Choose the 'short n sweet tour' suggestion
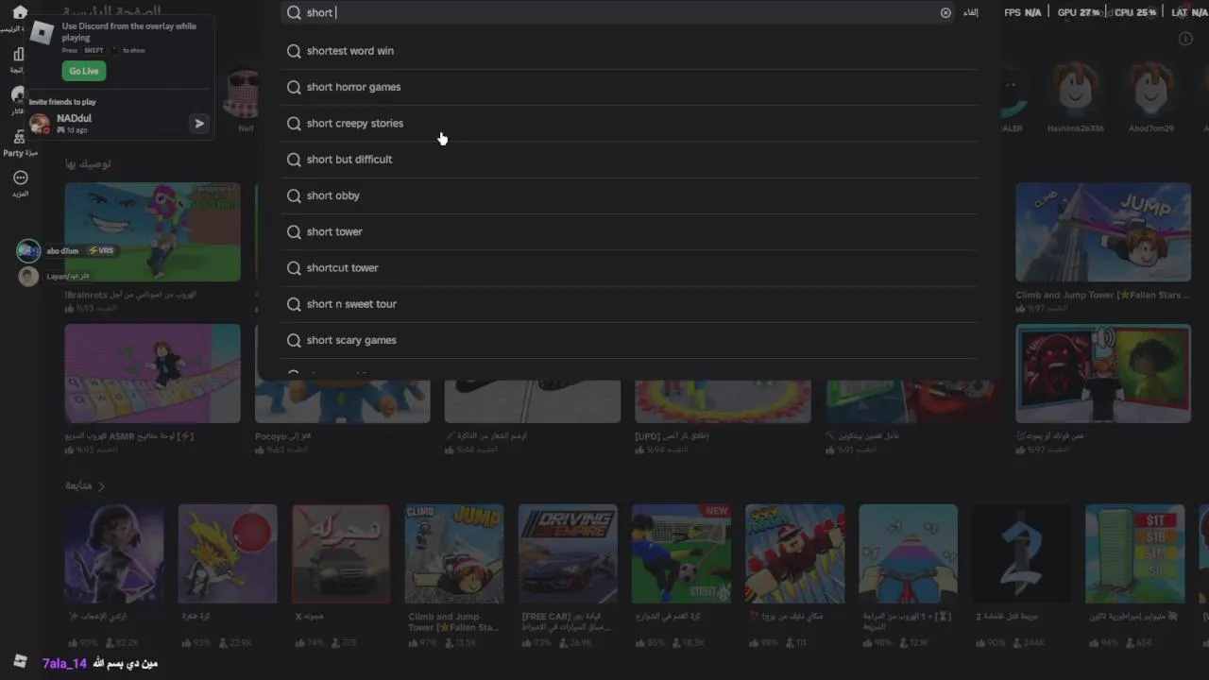This screenshot has height=680, width=1209. pos(629,304)
